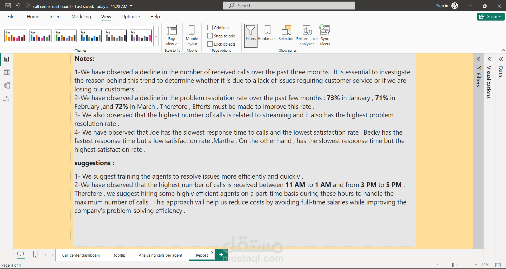Add a new report page
The height and width of the screenshot is (269, 506).
click(x=221, y=255)
